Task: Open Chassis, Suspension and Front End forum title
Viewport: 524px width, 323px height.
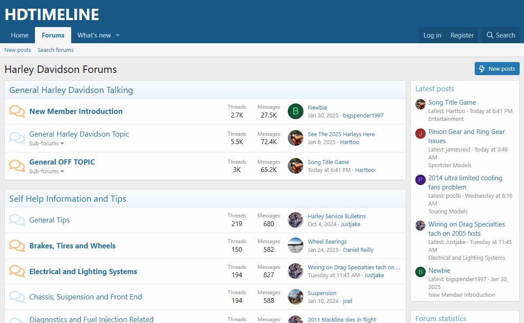Action: click(86, 297)
